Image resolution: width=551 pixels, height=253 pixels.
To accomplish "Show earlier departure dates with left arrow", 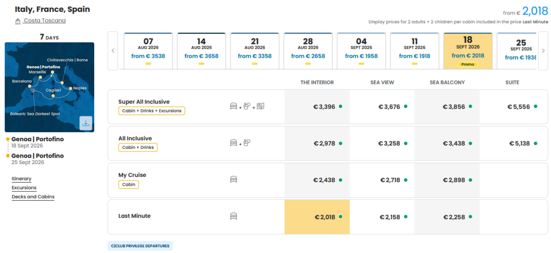I will tap(113, 51).
